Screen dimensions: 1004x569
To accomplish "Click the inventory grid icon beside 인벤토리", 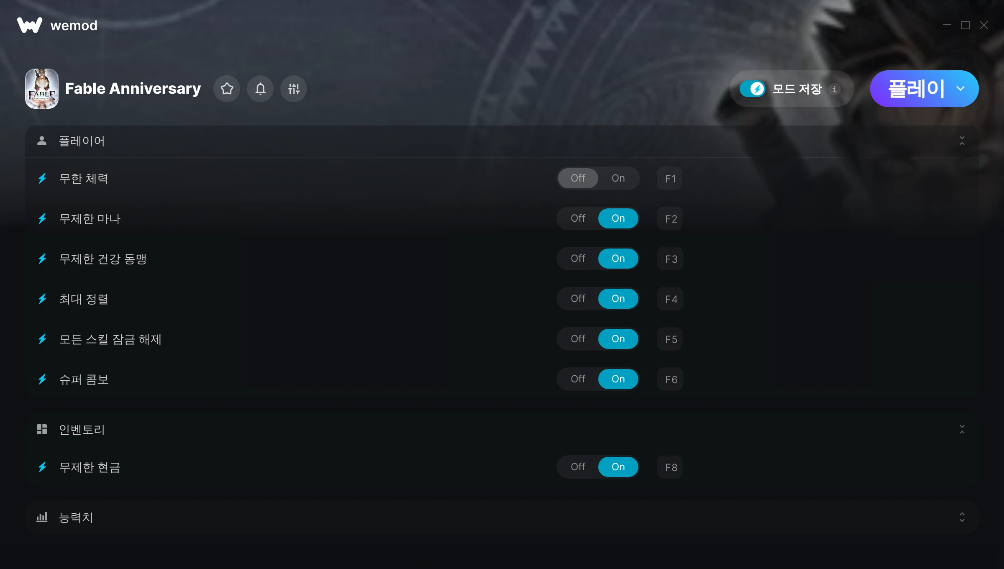I will [42, 429].
